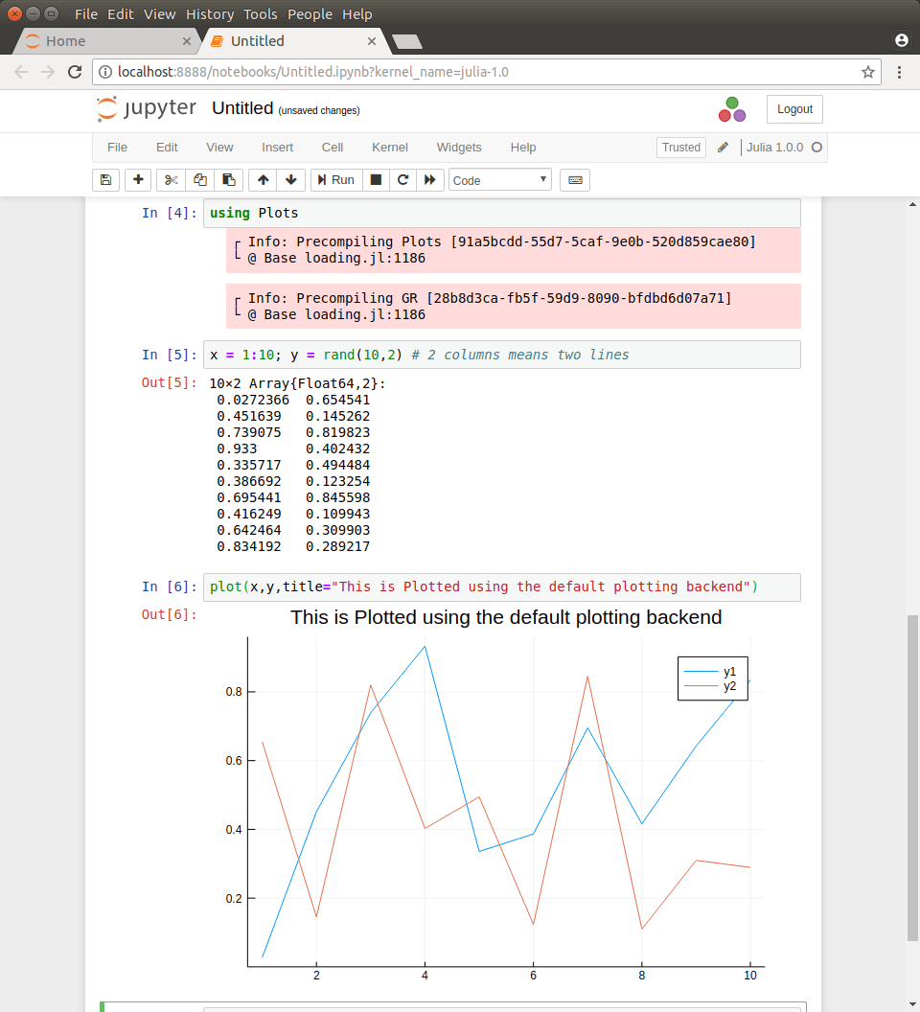
Task: Copy the selected cells
Action: click(199, 179)
